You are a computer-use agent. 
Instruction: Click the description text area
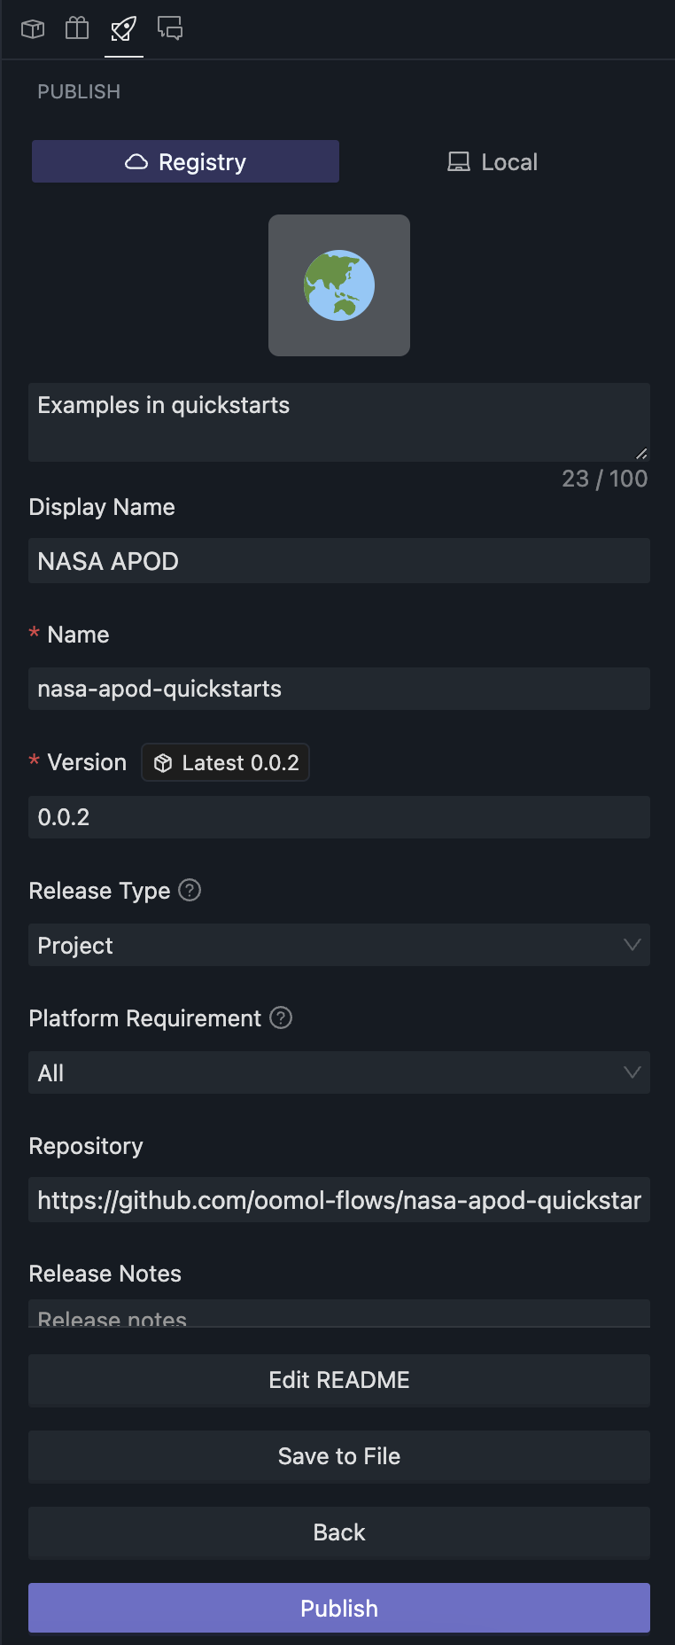(338, 422)
